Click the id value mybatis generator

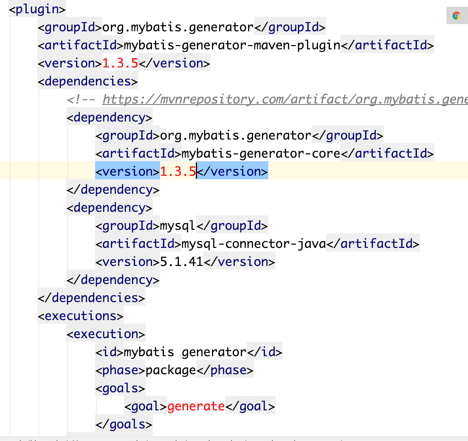185,352
